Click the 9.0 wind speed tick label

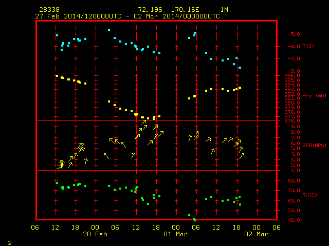click(295, 127)
